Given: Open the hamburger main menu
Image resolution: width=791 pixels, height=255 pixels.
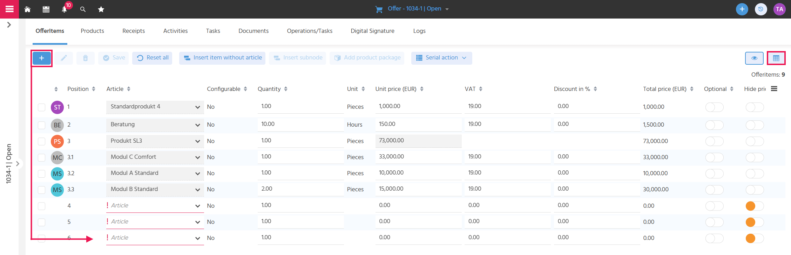Looking at the screenshot, I should point(9,9).
